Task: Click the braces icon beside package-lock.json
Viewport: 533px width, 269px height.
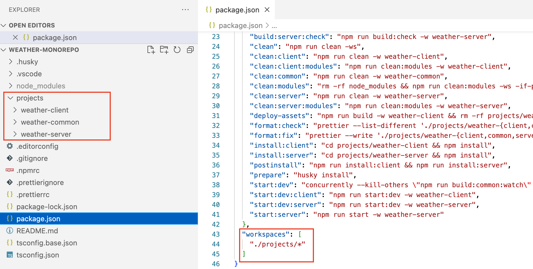Action: point(10,206)
